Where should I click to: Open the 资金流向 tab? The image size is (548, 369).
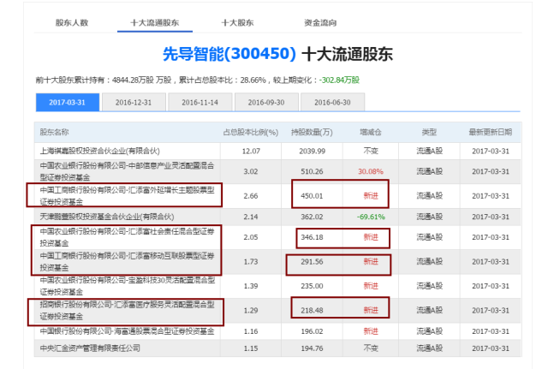pos(320,23)
